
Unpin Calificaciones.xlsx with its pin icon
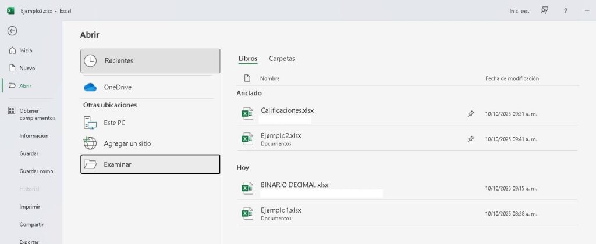(470, 113)
